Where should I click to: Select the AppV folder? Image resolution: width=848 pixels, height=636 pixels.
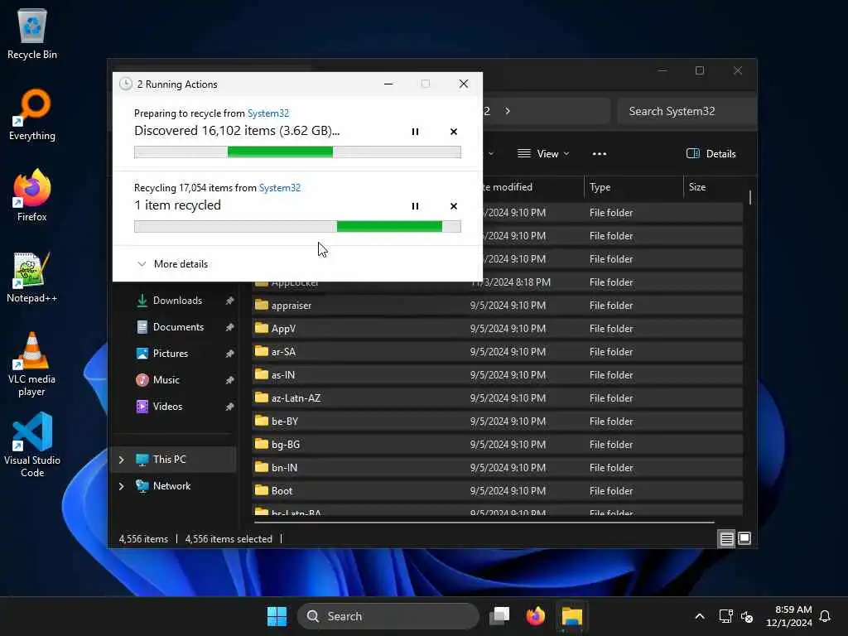[498, 328]
